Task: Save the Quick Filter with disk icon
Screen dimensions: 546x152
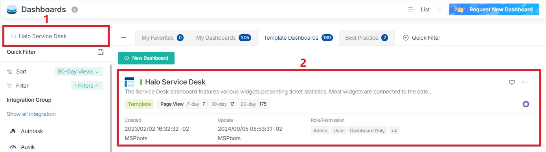Action: (101, 52)
